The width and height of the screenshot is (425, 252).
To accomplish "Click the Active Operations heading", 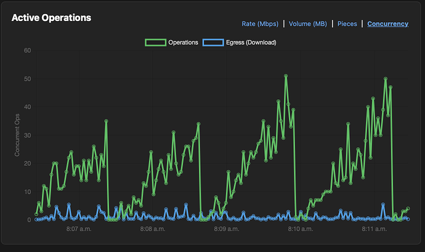I will (x=51, y=18).
